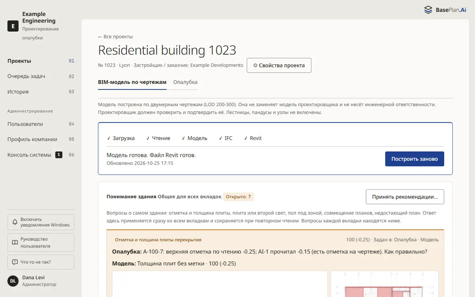Image resolution: width=475 pixels, height=297 pixels.
Task: Navigate to Пользователи admin page
Action: pos(41,124)
